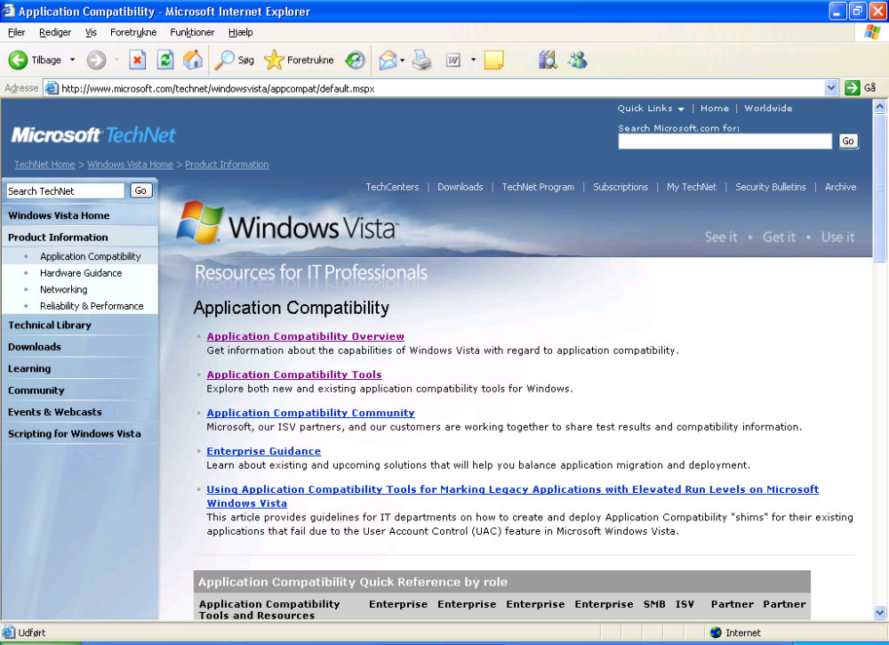
Task: Click Go button next to Search TechNet
Action: [x=140, y=190]
